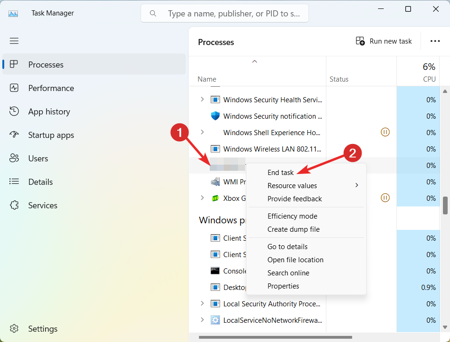Expand LocalServiceNoNetworkFirewall row
Screen dimensions: 450x342
pyautogui.click(x=202, y=319)
